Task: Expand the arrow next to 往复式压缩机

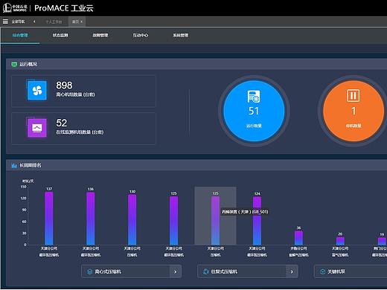Action: (292, 271)
